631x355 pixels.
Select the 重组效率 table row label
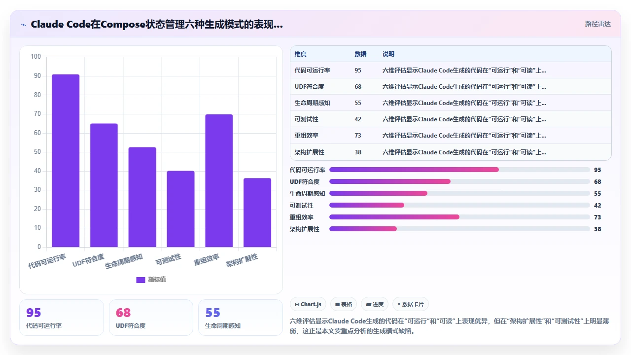click(307, 136)
